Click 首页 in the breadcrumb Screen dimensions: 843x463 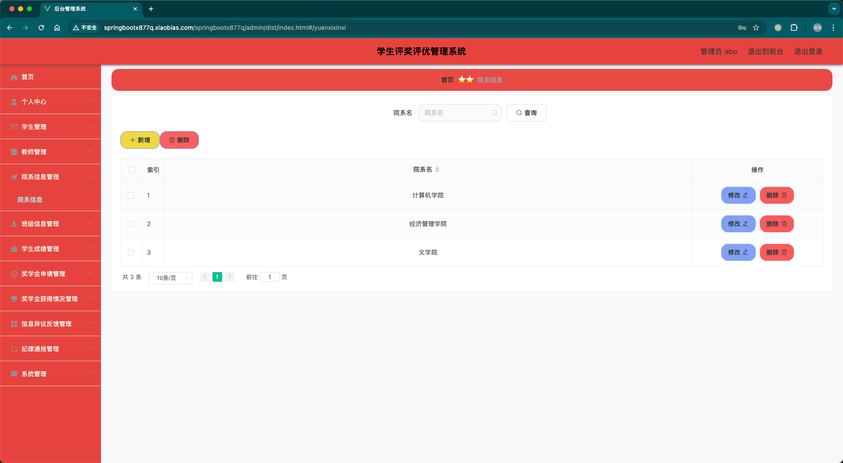pos(447,80)
